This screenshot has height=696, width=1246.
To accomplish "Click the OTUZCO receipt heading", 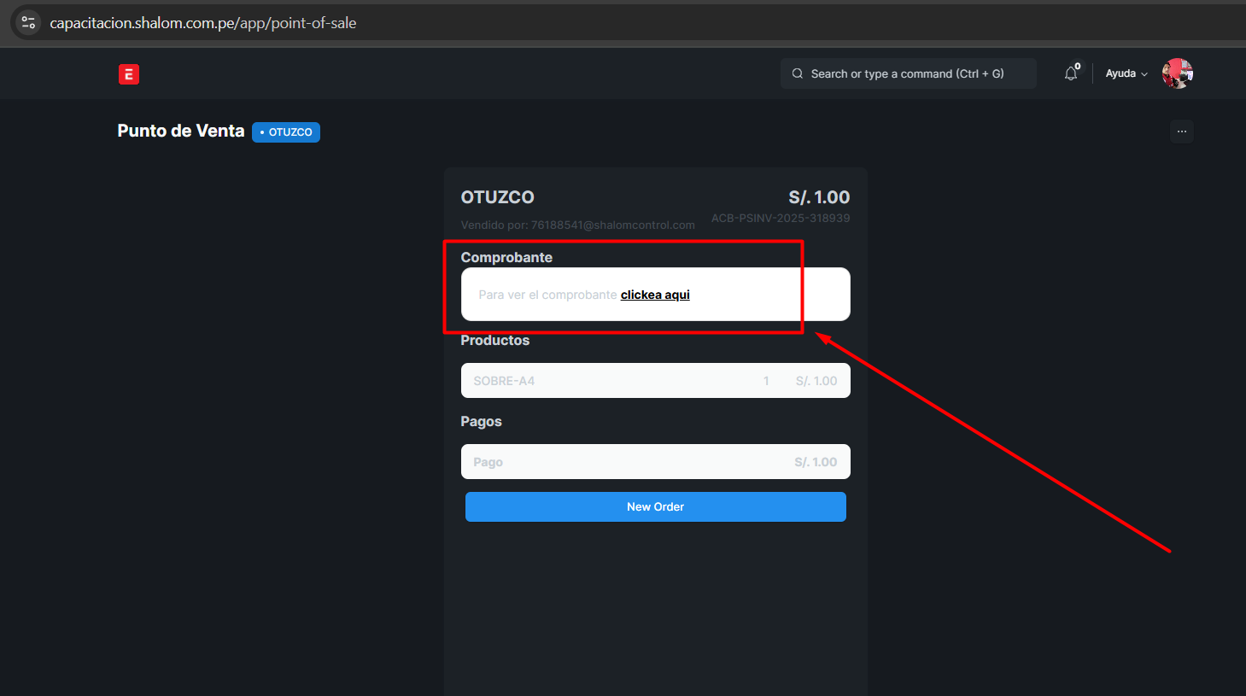I will [497, 197].
